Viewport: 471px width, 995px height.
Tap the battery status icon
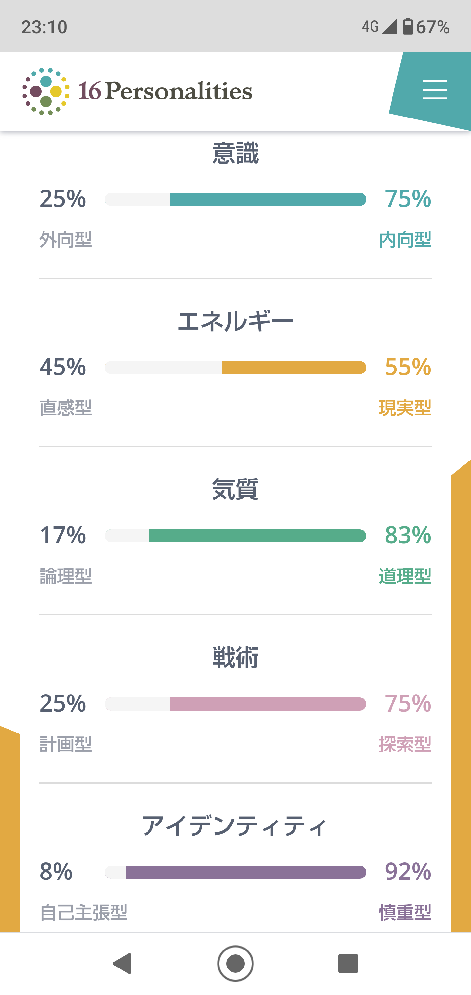[408, 27]
